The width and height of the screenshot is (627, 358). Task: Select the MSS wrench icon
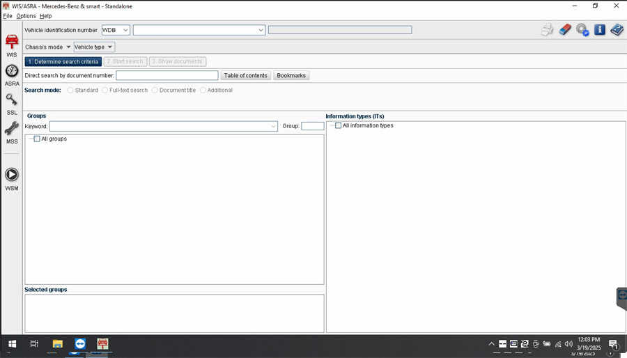12,130
